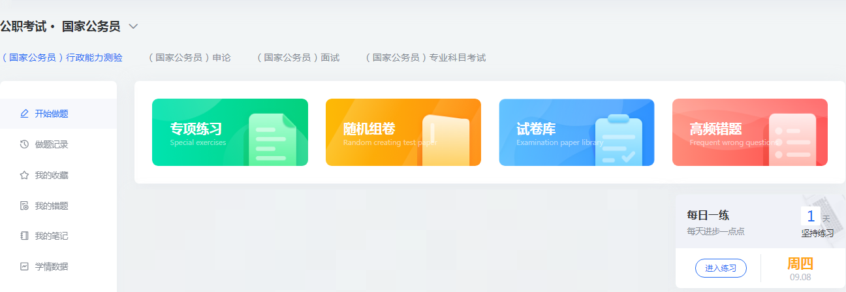
Task: Switch to the 行政能力测验 tab
Action: pos(62,57)
